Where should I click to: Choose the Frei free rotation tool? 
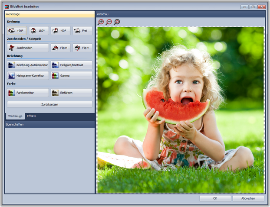(x=82, y=31)
